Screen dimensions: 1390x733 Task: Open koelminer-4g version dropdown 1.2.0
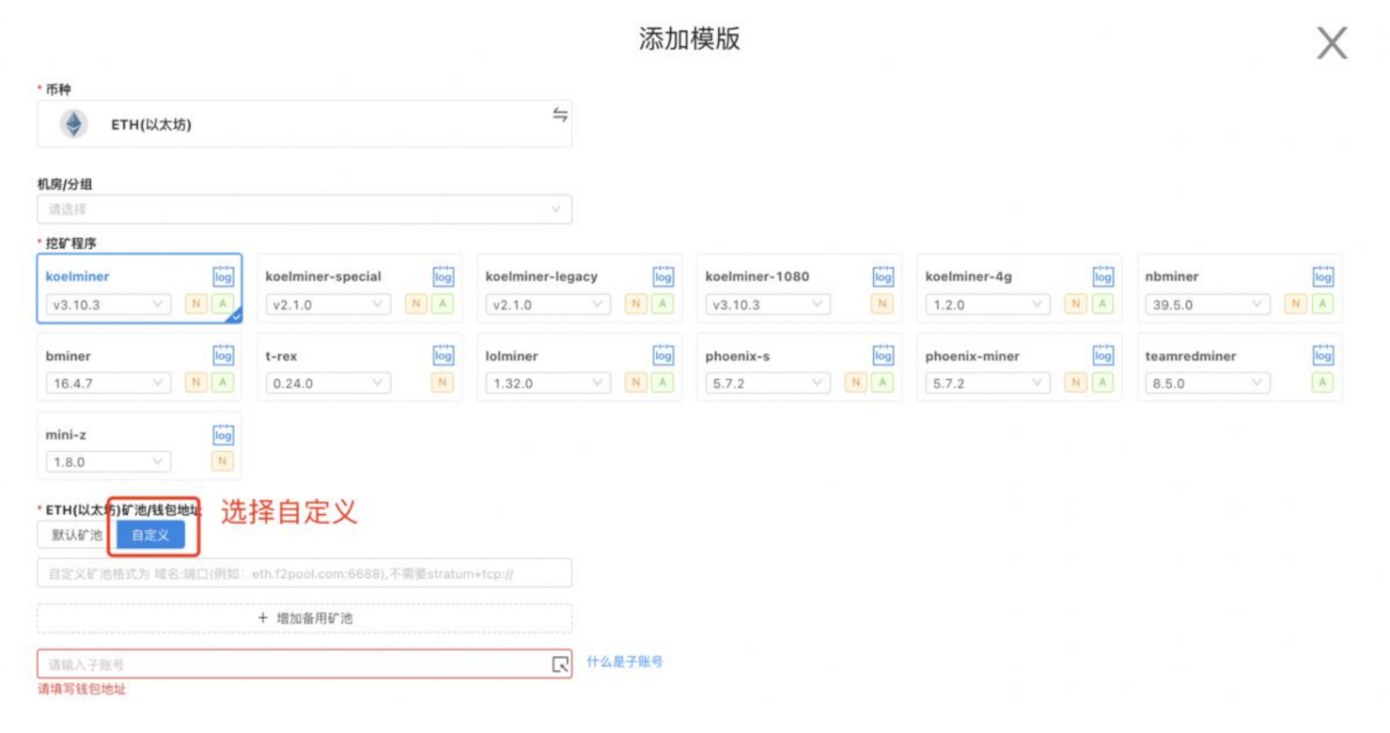pyautogui.click(x=988, y=304)
